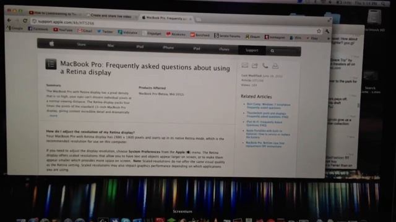
Task: Click the 'Related Articles' heading
Action: coord(256,96)
